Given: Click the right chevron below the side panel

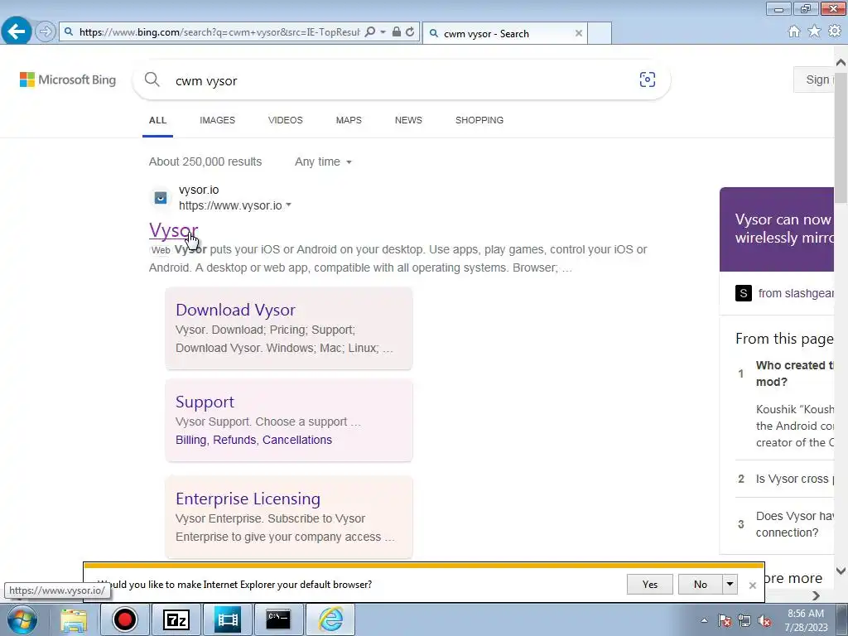Looking at the screenshot, I should (816, 595).
